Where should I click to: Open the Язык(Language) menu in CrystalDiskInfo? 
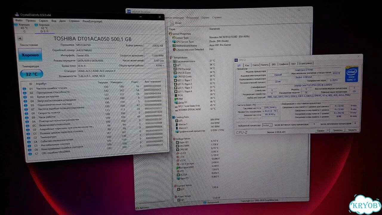coord(92,21)
